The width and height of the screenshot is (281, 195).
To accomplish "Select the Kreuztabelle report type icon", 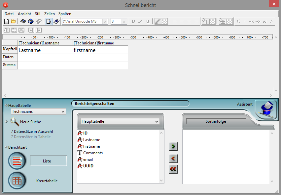I will click(x=17, y=181).
